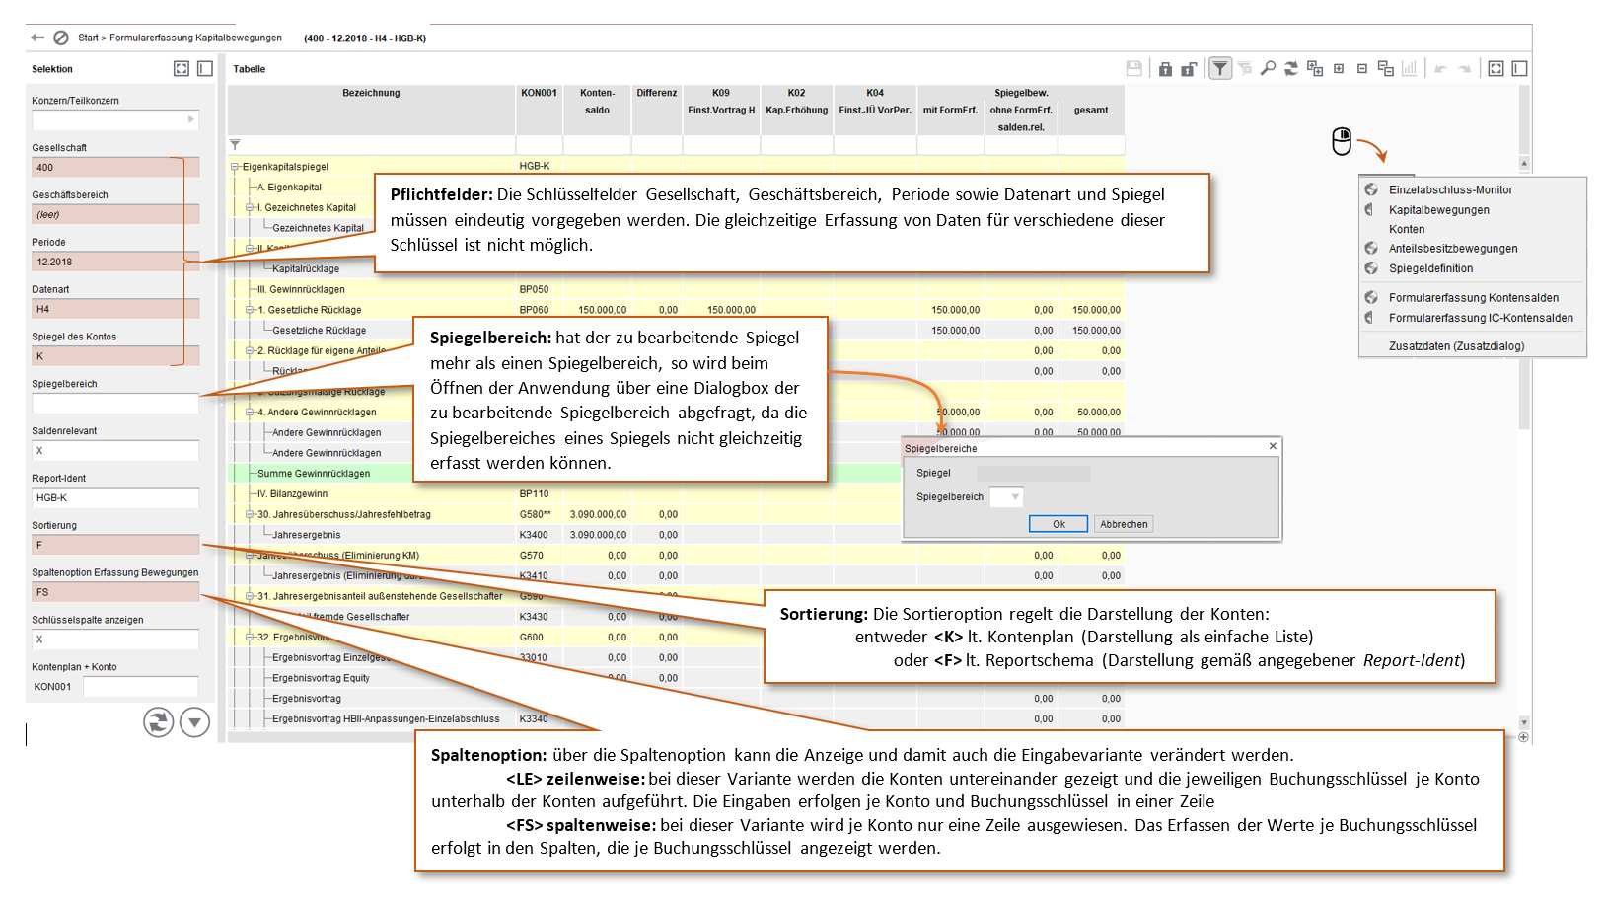
Task: Click the table scrollbar down arrow
Action: coord(1524,722)
